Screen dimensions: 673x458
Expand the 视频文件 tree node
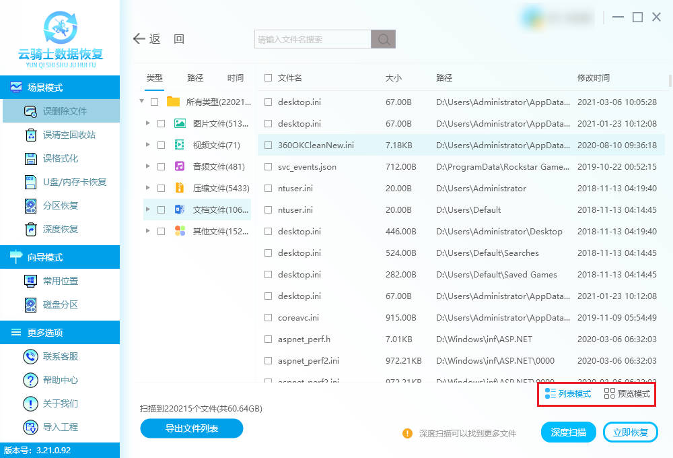(147, 144)
